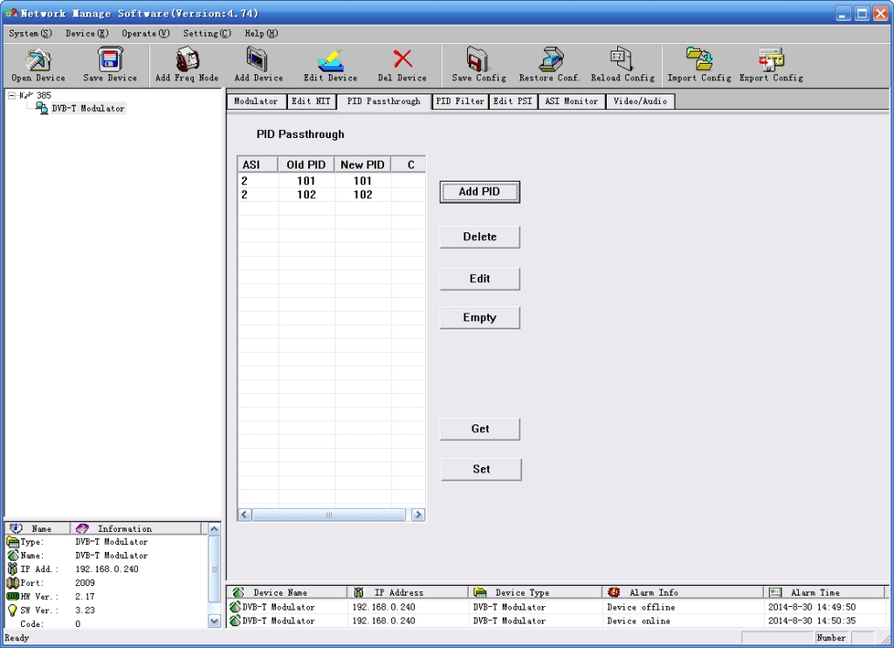
Task: Select the PID row with Old PID 101
Action: tap(331, 181)
